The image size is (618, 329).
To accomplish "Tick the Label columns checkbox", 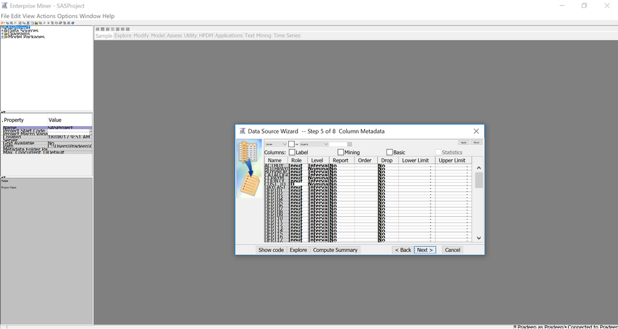I will click(x=291, y=152).
